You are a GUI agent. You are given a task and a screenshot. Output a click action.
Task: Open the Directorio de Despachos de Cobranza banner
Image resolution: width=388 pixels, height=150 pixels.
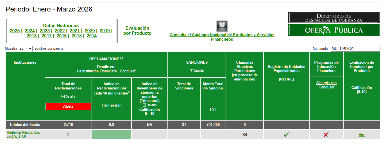(333, 18)
